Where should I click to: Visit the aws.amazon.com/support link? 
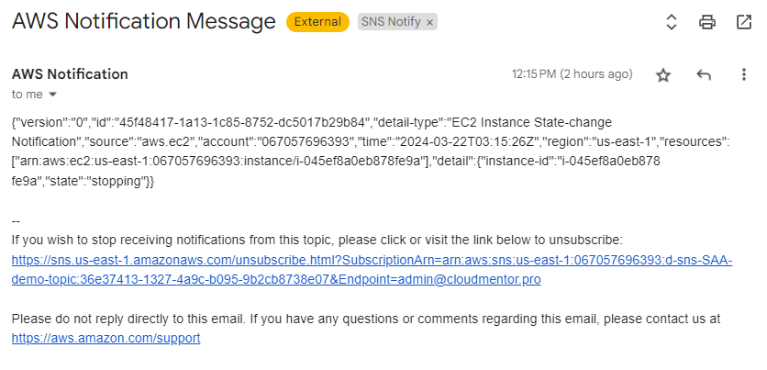point(106,338)
